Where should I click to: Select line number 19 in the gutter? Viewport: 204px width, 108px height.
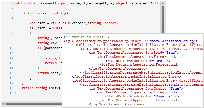11,93
